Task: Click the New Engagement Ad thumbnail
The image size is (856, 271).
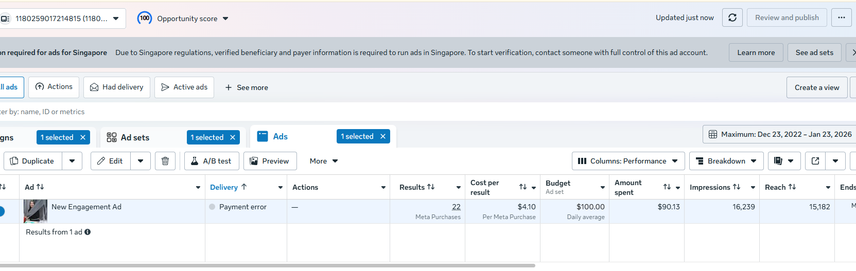Action: [x=36, y=211]
